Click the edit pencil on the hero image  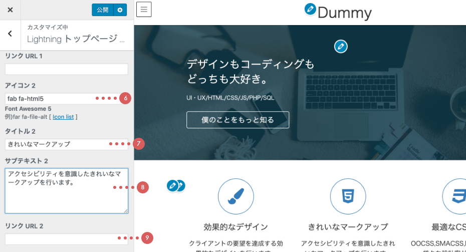tap(341, 47)
